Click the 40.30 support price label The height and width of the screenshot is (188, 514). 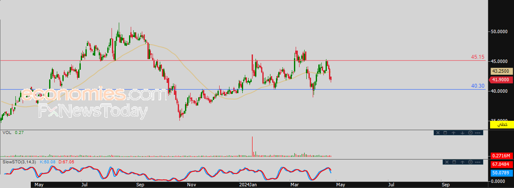pos(477,86)
